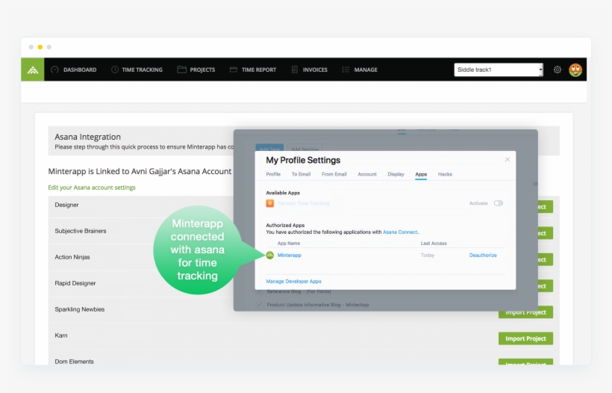Click the Minterapp logo icon in navbar
The image size is (612, 393).
click(x=32, y=69)
